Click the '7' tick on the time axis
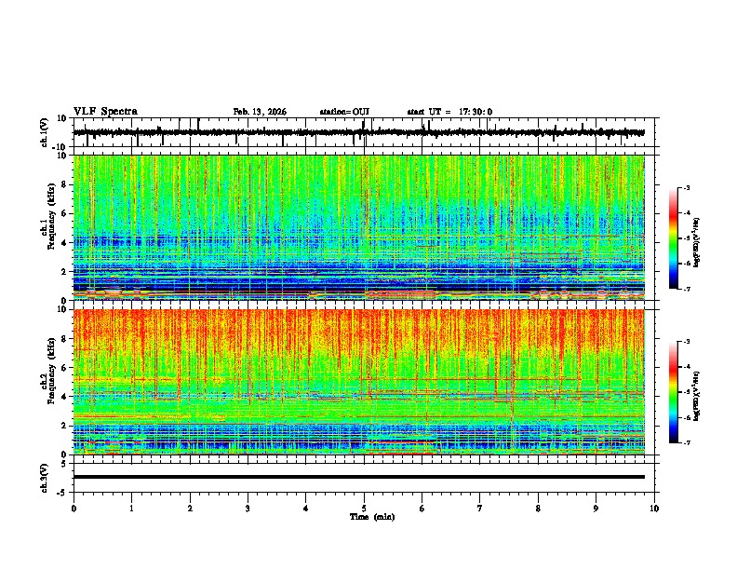 pos(480,509)
